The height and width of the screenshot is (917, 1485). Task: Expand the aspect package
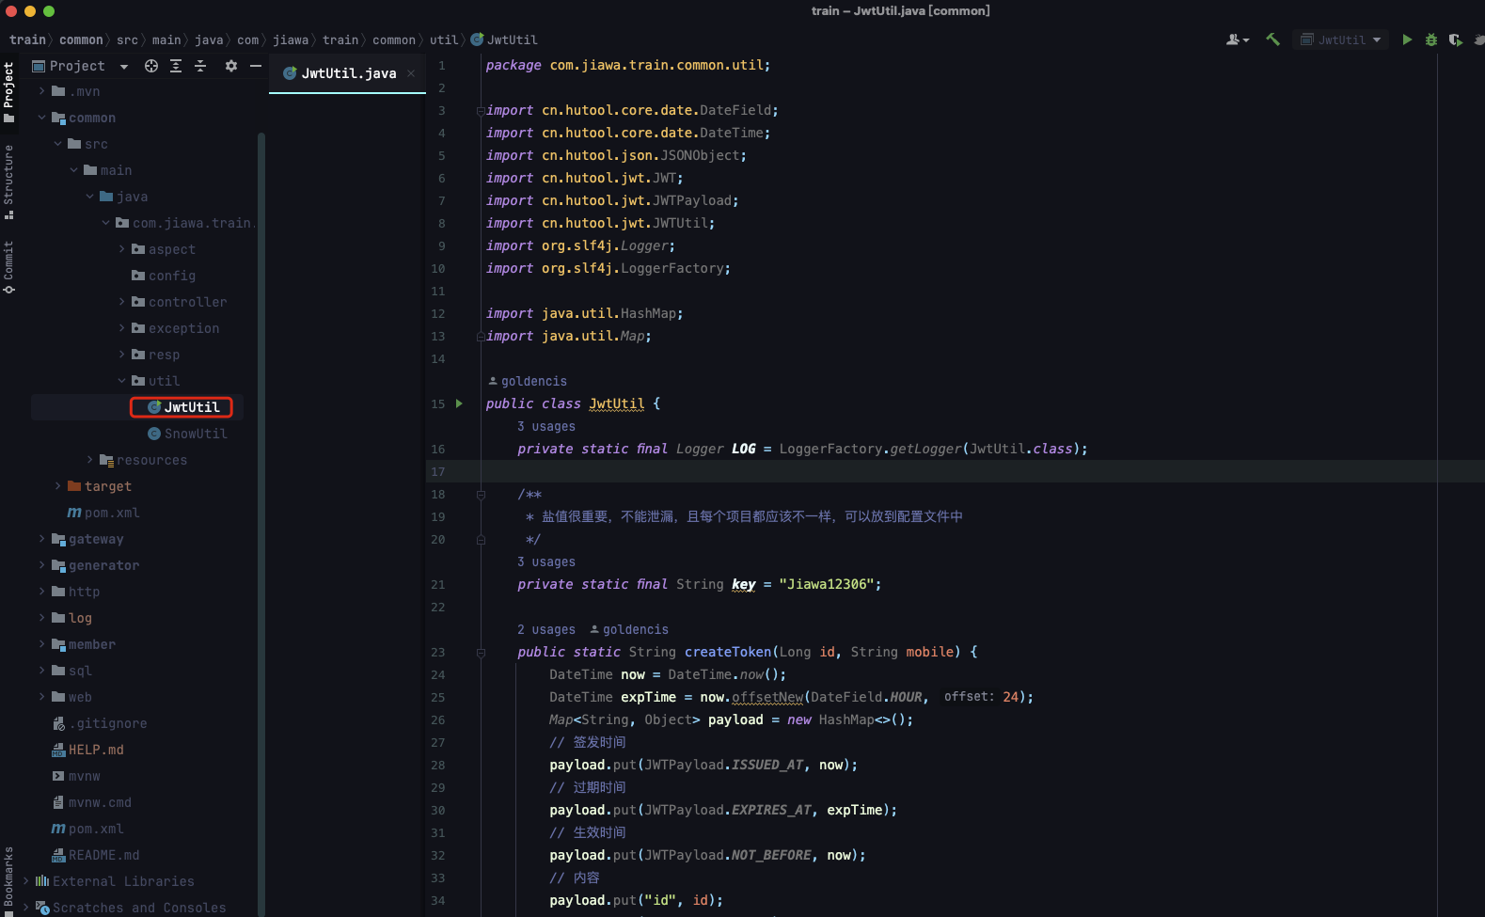[121, 249]
